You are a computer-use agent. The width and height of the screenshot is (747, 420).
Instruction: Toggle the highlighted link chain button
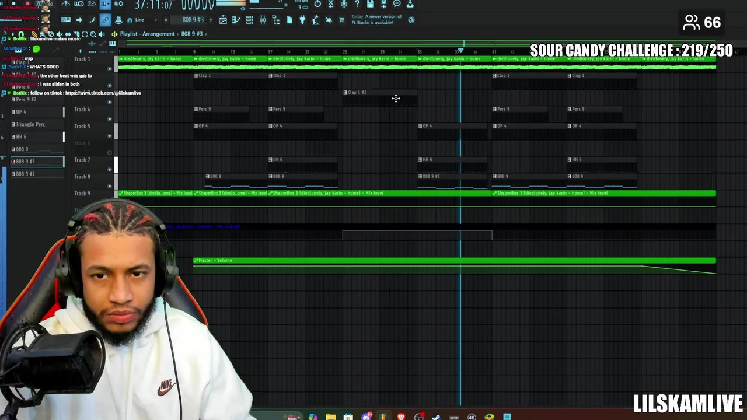tap(105, 20)
